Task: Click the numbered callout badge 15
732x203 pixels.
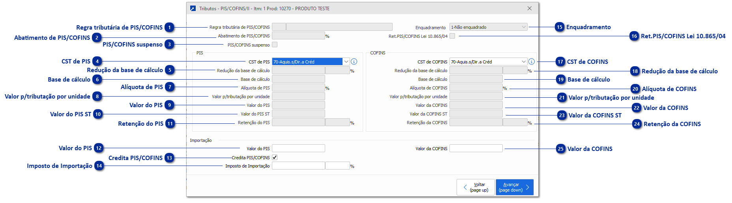Action: coord(560,27)
